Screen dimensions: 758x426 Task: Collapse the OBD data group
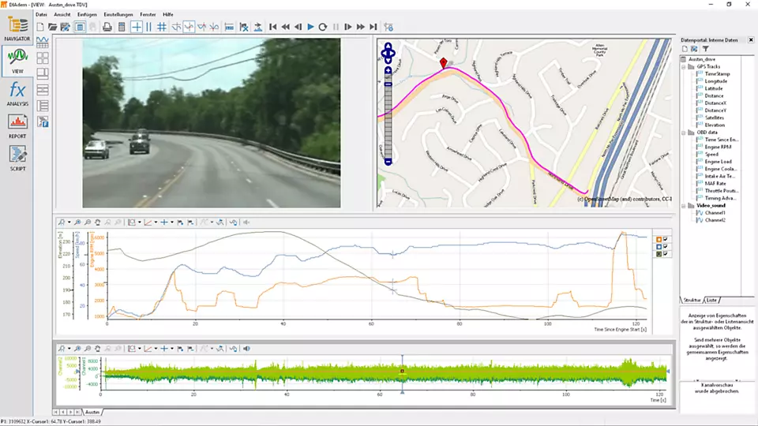(x=684, y=133)
